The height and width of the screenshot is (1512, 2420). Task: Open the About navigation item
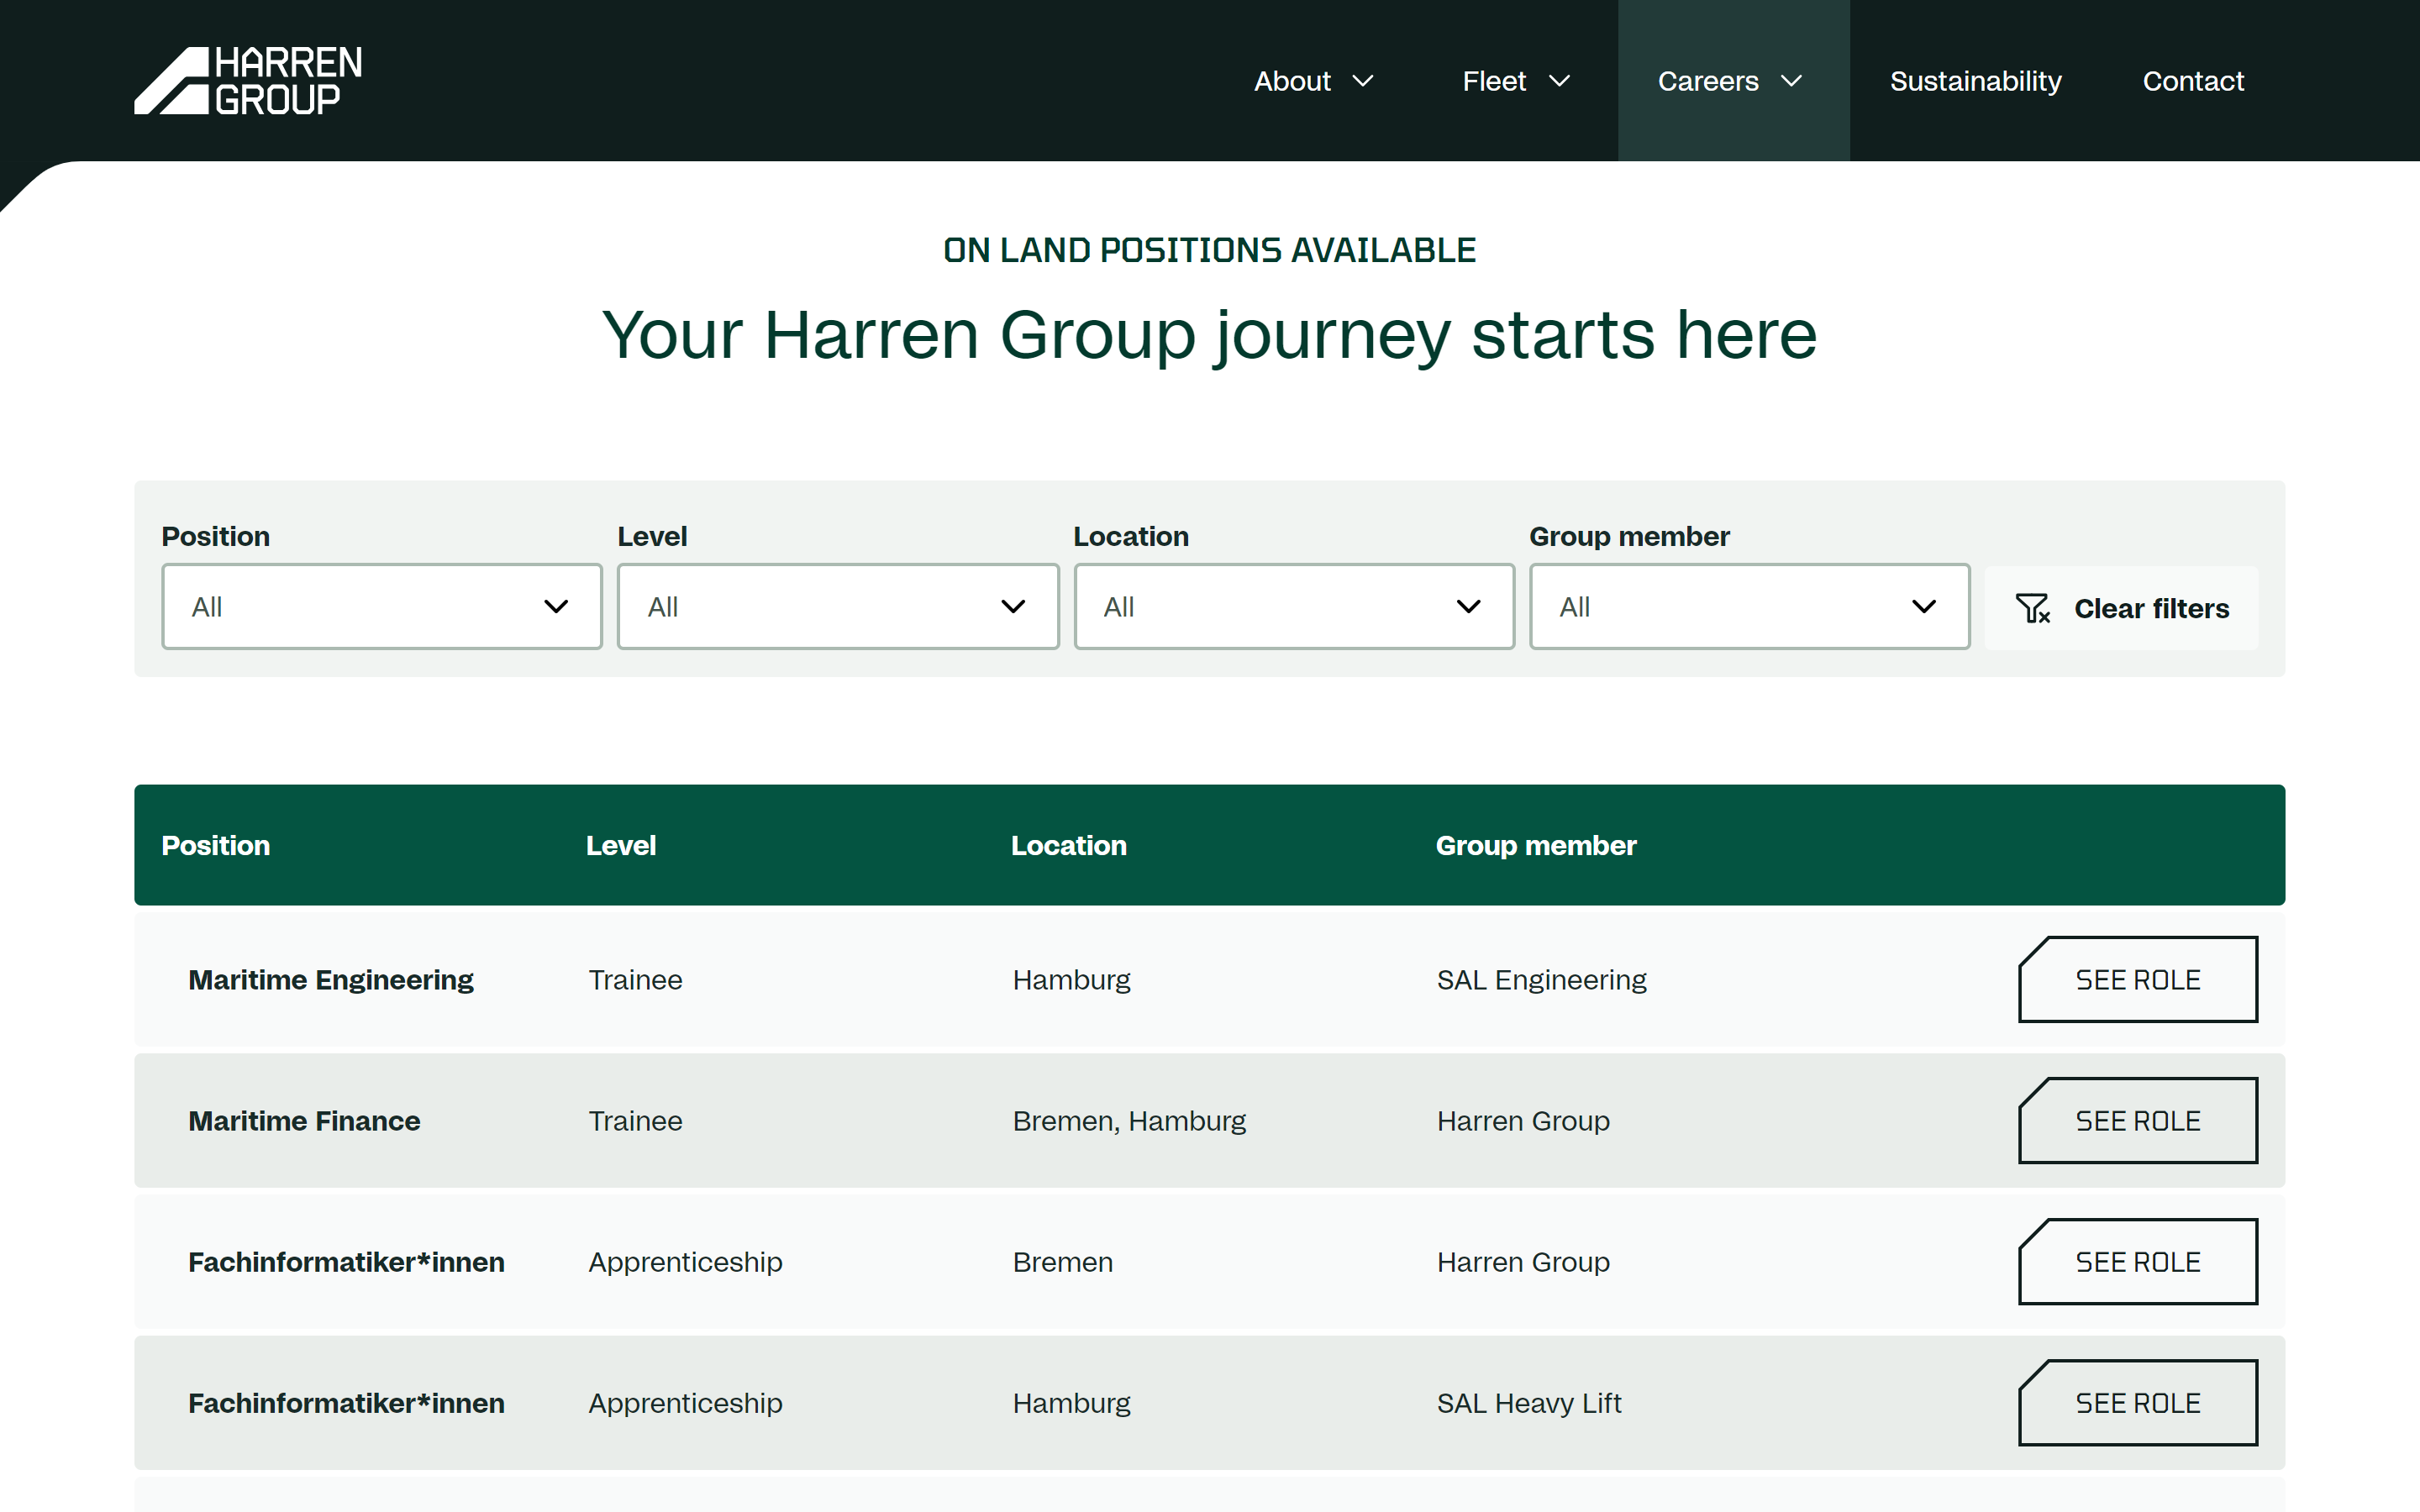[x=1292, y=81]
